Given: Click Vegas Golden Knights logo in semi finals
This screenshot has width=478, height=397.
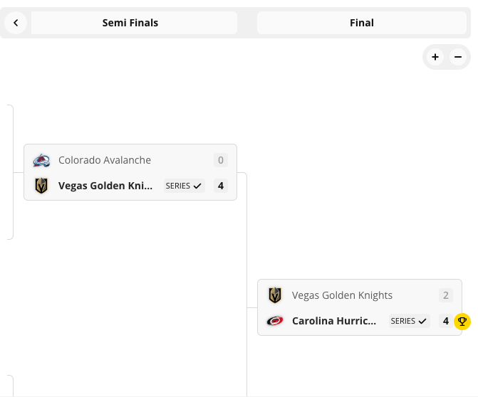Looking at the screenshot, I should (41, 186).
